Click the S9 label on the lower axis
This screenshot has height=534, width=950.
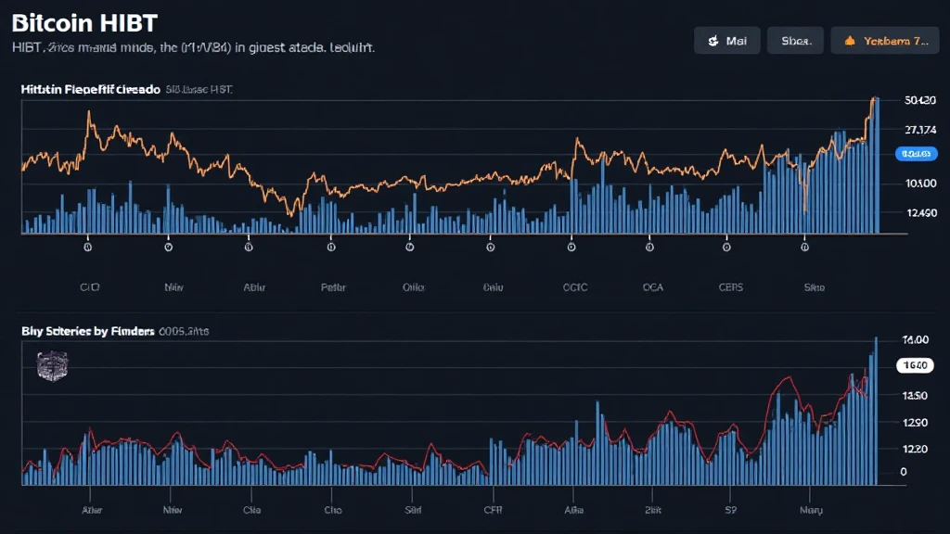click(731, 511)
